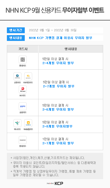Screen dimensions: 110x188
Task: Click the 2~6개월 무이자 할부 text
Action: (x=58, y=109)
